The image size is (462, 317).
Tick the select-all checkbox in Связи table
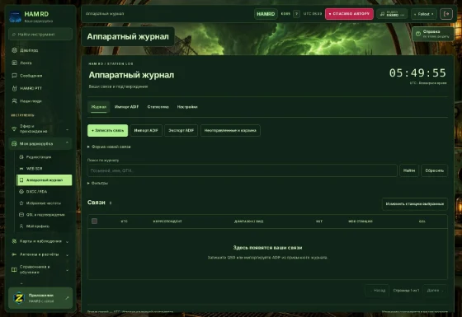click(94, 221)
